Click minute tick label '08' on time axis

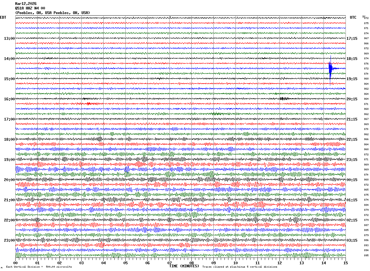pyautogui.click(x=192, y=263)
